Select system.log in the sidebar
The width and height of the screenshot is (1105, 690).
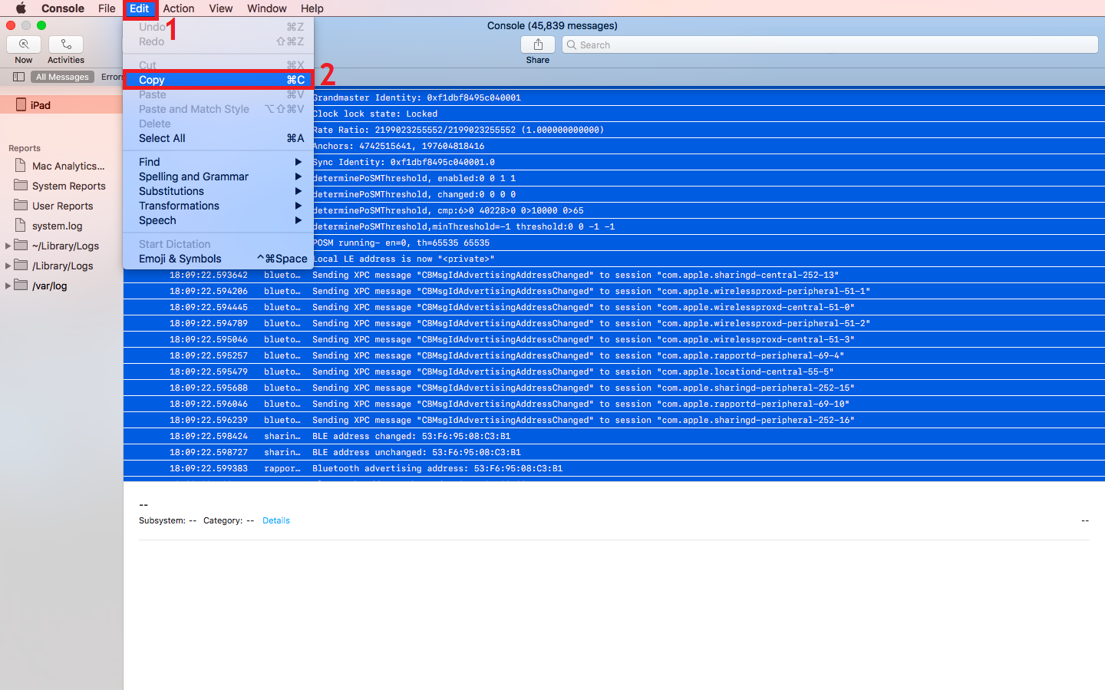coord(58,226)
